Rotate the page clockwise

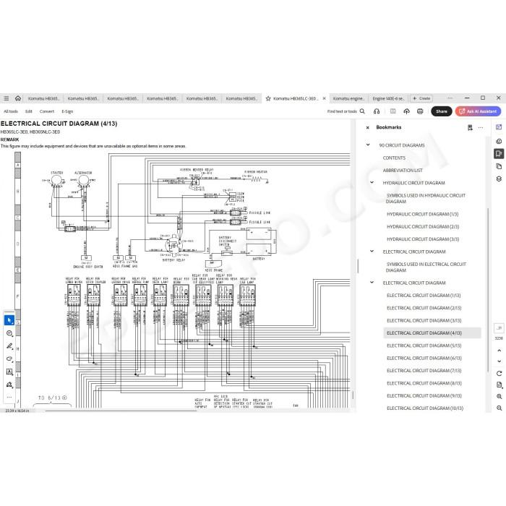pos(499,374)
